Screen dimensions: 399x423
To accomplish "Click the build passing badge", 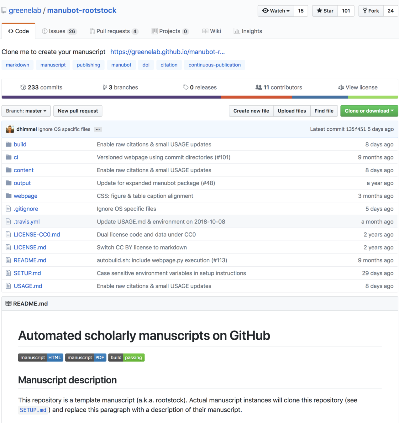I will tap(126, 358).
